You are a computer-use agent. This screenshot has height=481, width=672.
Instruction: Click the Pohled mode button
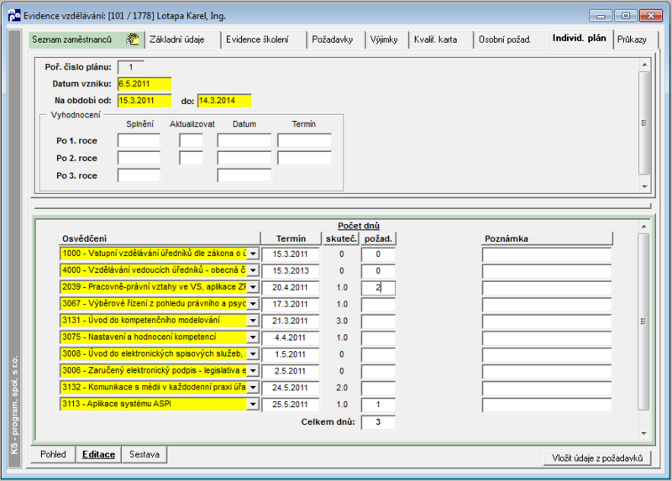coord(53,454)
